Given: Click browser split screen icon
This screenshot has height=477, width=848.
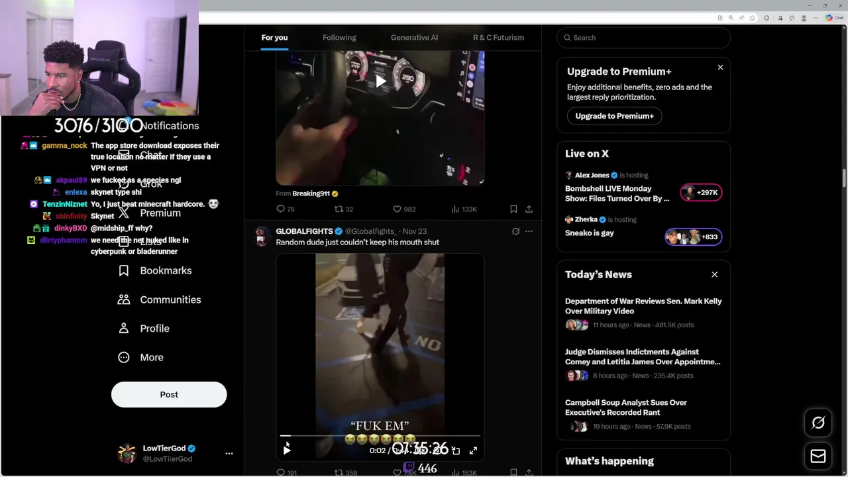Looking at the screenshot, I should [x=720, y=18].
